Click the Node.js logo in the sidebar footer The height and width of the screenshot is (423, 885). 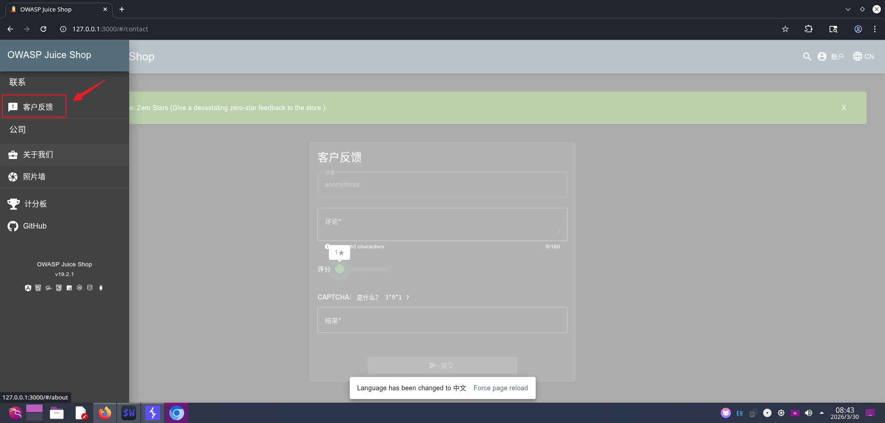tap(79, 288)
